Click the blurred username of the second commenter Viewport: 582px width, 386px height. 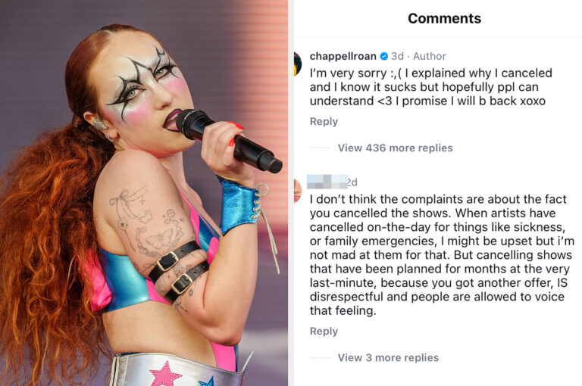(x=327, y=182)
